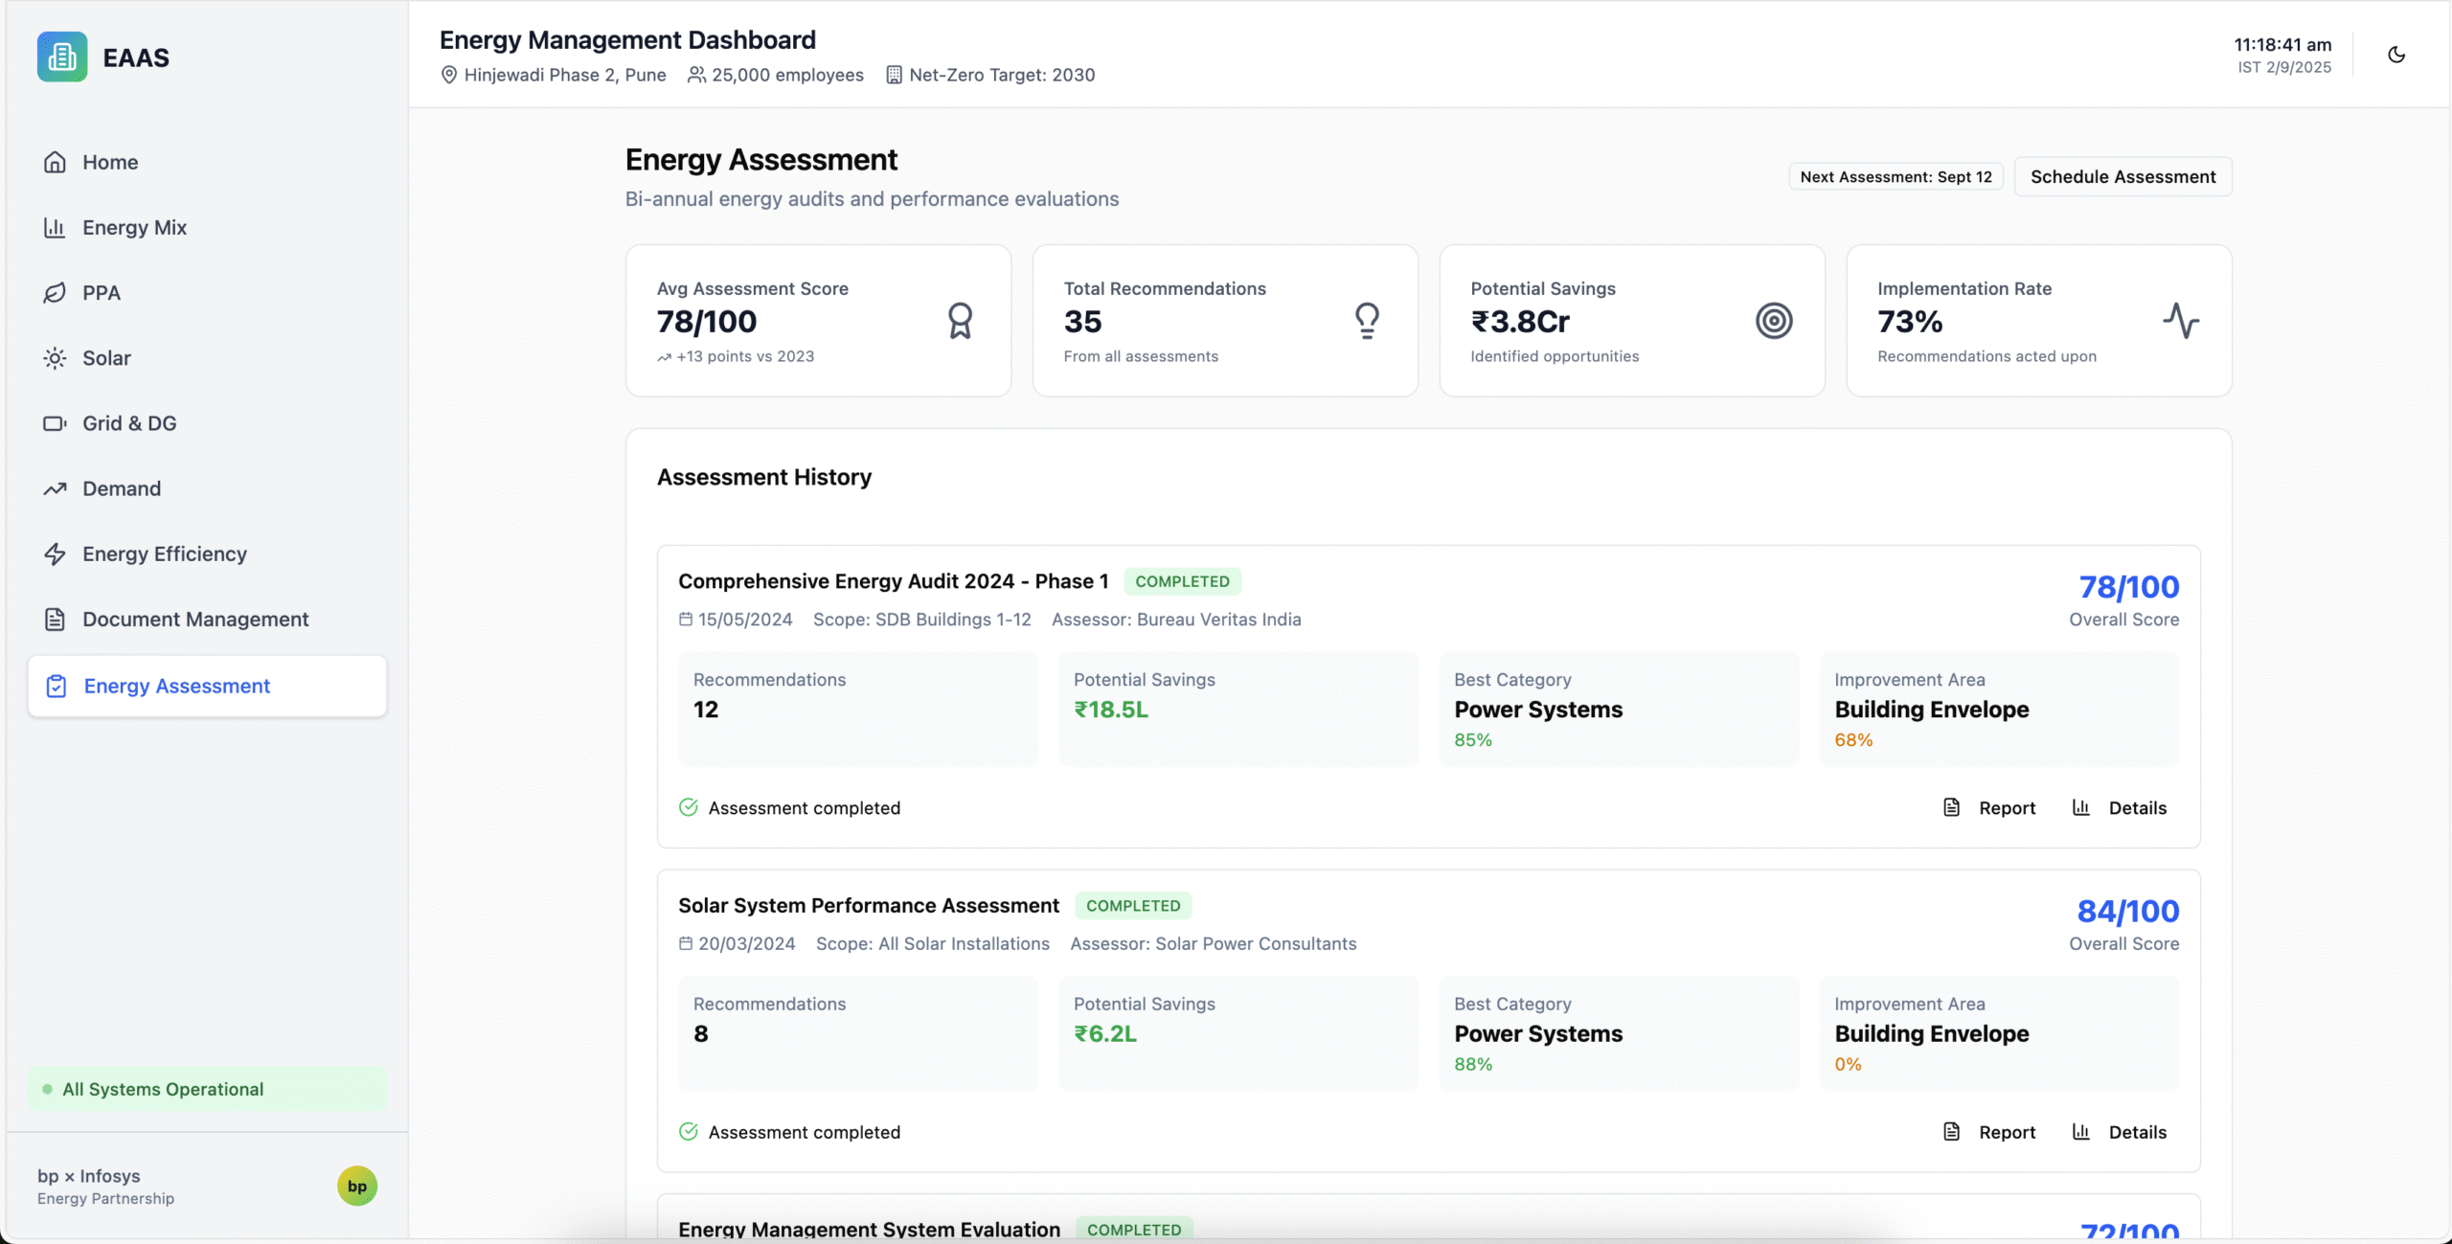Screen dimensions: 2452x1244
Task: Click the PPA leaf icon
Action: (55, 292)
